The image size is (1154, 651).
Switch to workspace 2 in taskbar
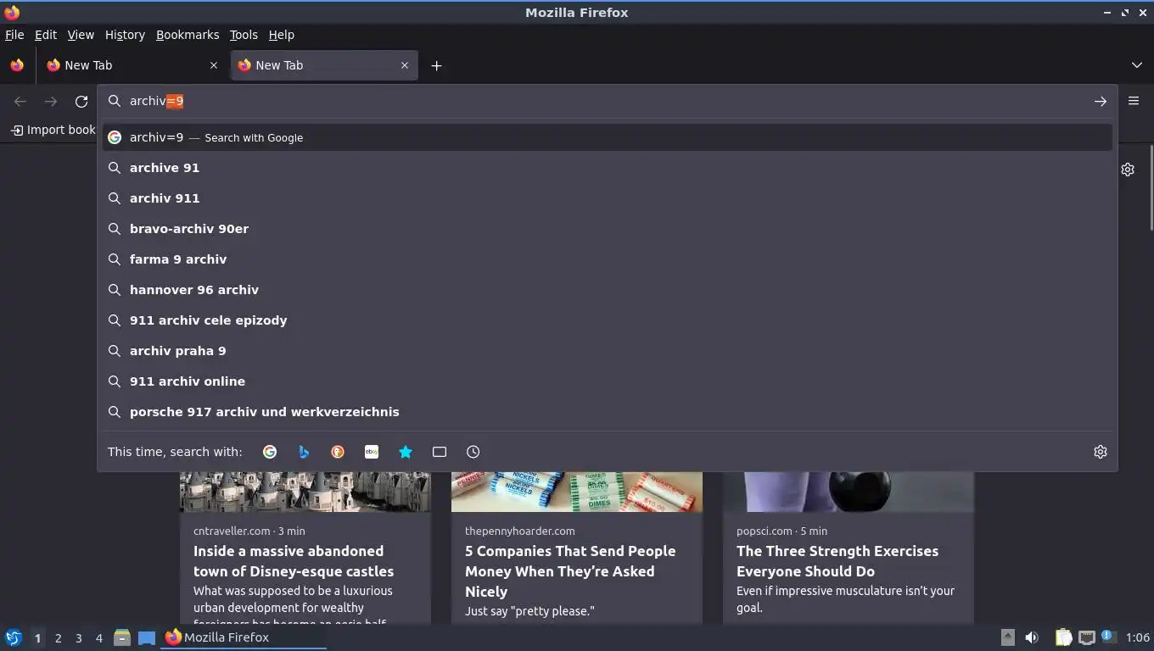point(58,638)
